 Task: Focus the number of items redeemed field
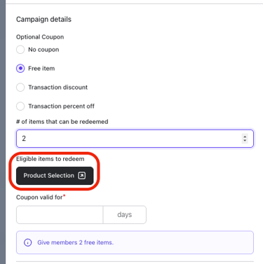[135, 139]
